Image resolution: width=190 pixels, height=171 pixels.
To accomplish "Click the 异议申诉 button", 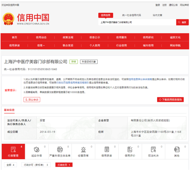I will pyautogui.click(x=32, y=100).
